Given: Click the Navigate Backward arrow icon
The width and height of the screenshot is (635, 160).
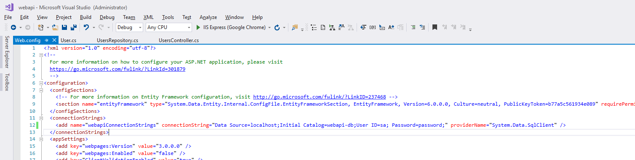Looking at the screenshot, I should coord(13,27).
